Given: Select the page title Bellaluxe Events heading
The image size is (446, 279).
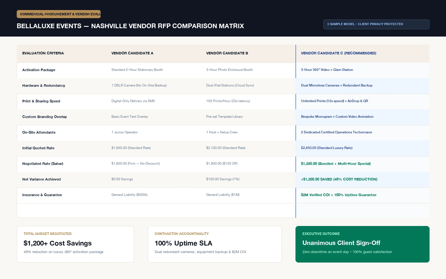Looking at the screenshot, I should 130,26.
